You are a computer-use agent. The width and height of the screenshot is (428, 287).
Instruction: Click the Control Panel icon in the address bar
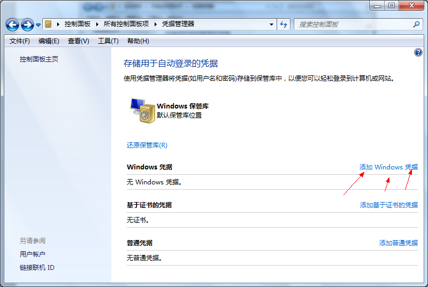[x=48, y=24]
